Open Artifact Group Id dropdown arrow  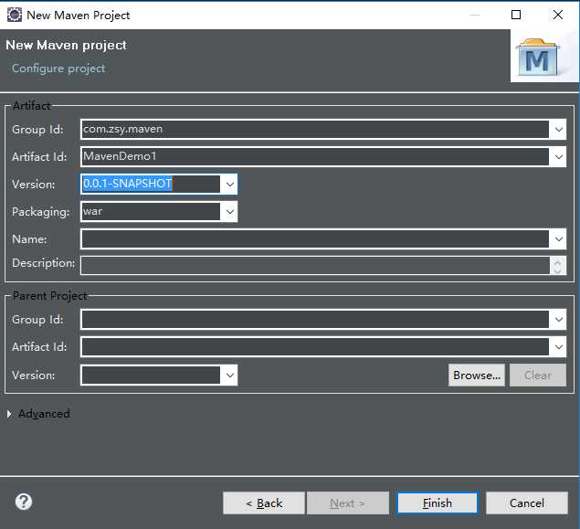click(559, 130)
